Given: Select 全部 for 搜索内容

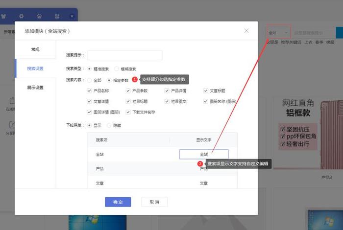Looking at the screenshot, I should (x=89, y=80).
